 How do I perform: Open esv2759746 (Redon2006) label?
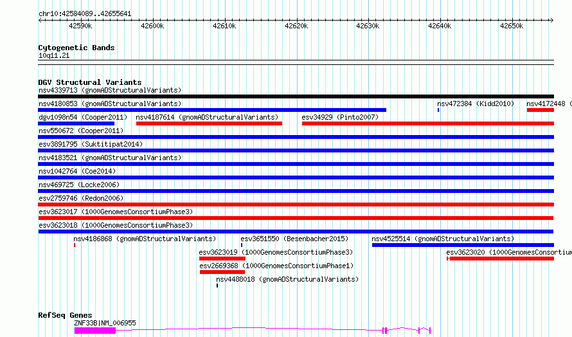point(81,198)
